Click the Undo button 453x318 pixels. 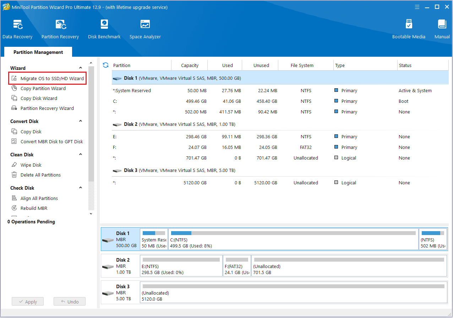point(69,301)
